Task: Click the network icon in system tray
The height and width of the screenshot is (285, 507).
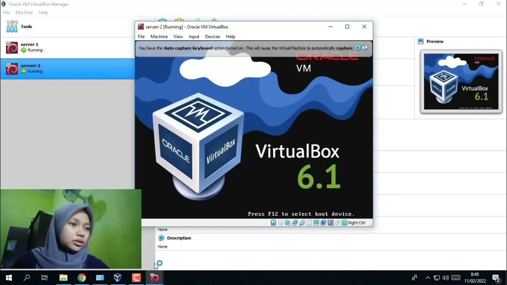Action: click(436, 277)
